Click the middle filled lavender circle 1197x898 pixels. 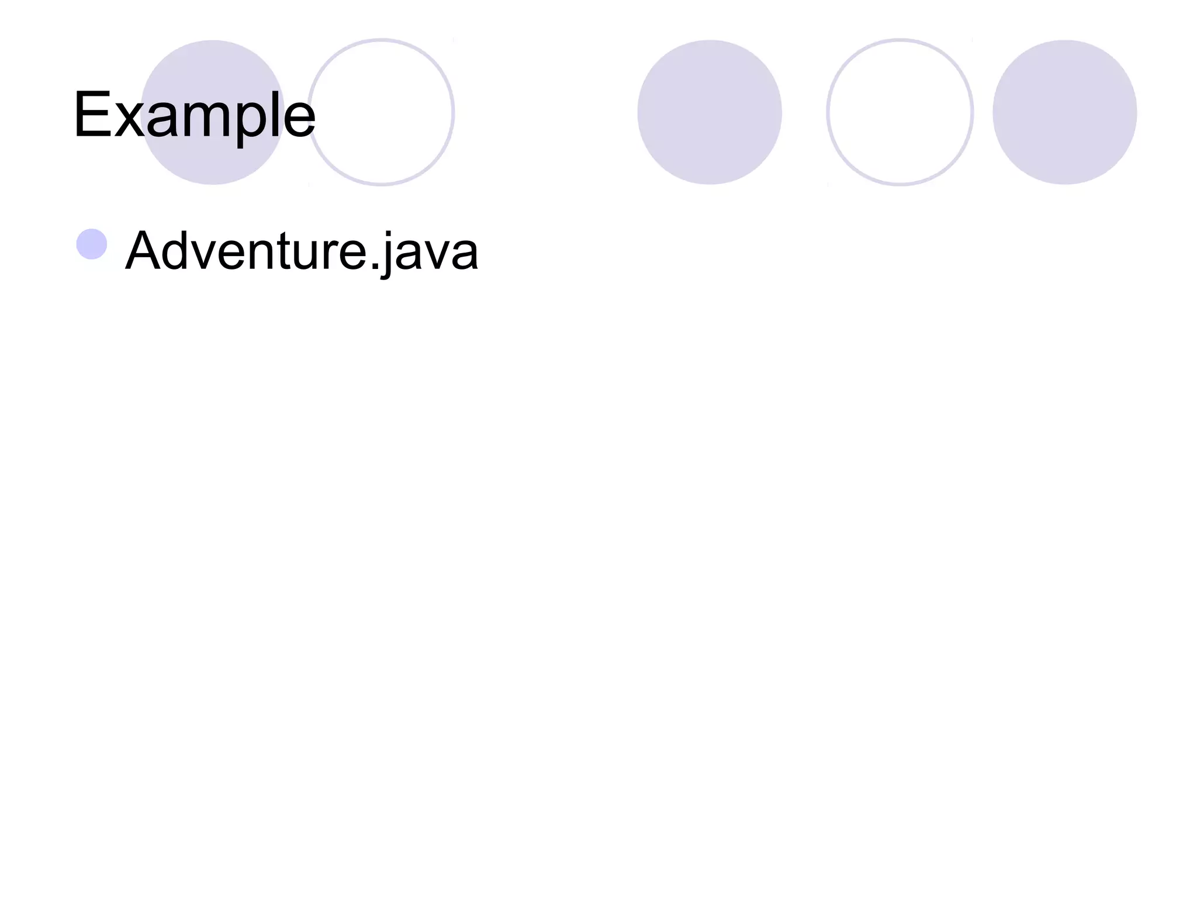click(709, 112)
